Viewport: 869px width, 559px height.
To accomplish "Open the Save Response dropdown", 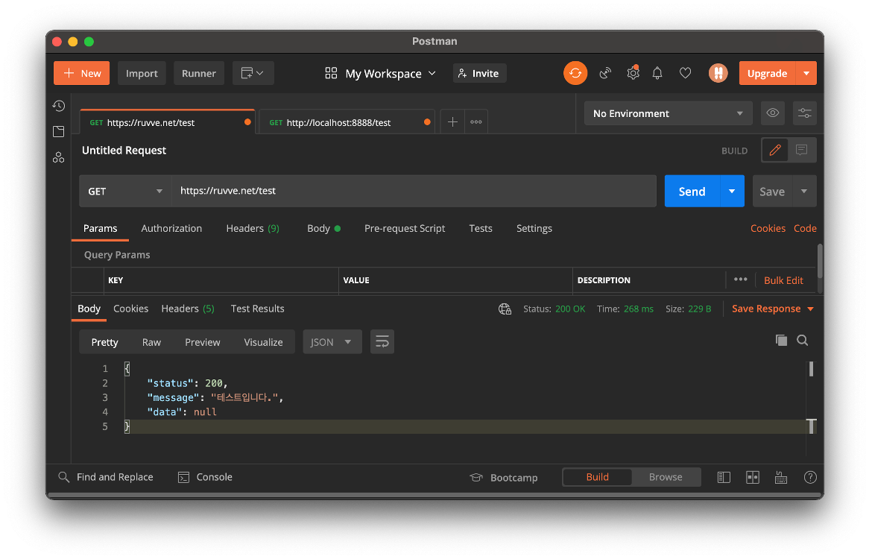I will point(773,309).
